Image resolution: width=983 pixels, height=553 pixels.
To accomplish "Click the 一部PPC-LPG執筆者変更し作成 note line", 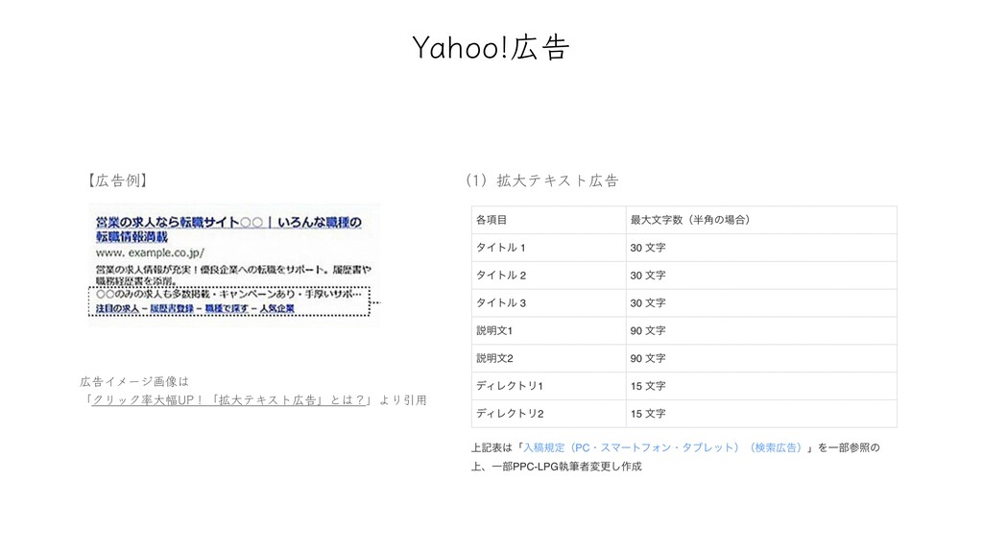I will pos(566,467).
